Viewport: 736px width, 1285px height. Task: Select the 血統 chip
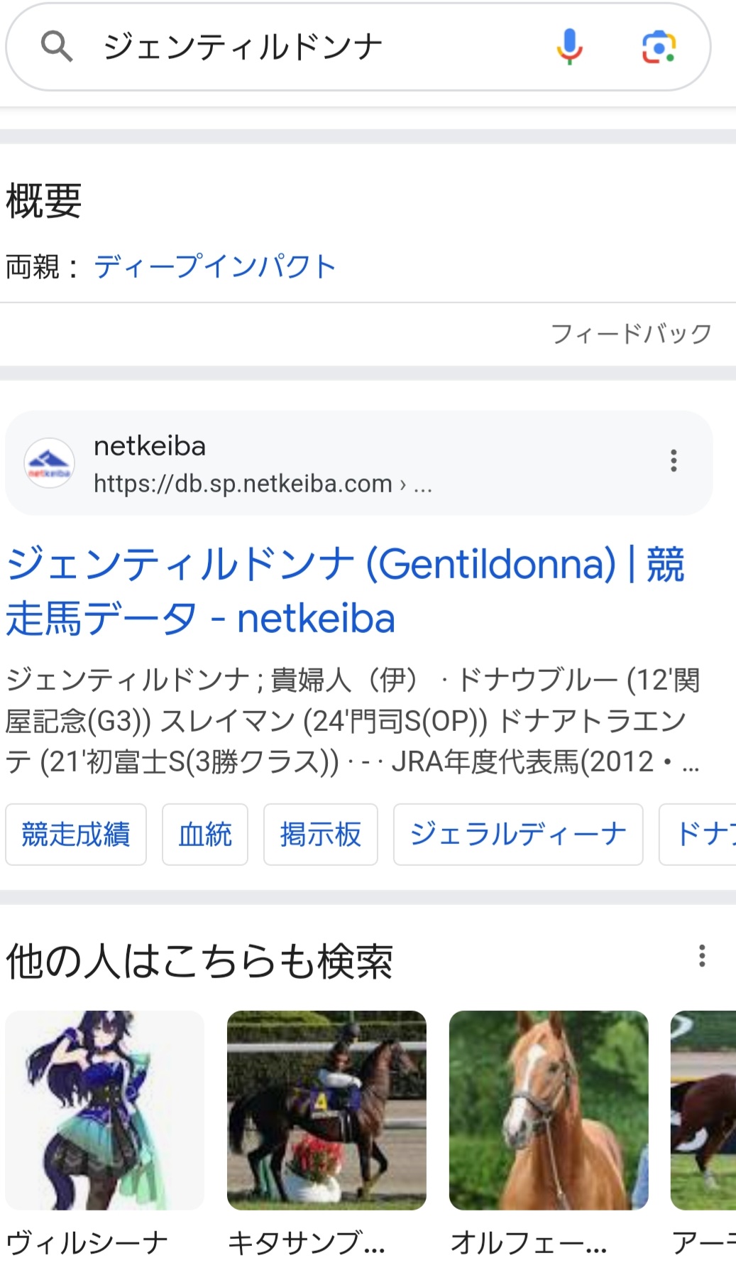(x=205, y=835)
